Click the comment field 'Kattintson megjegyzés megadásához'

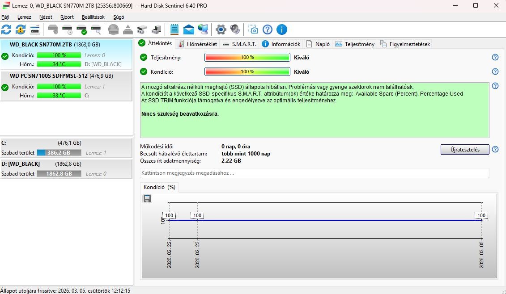(x=315, y=173)
